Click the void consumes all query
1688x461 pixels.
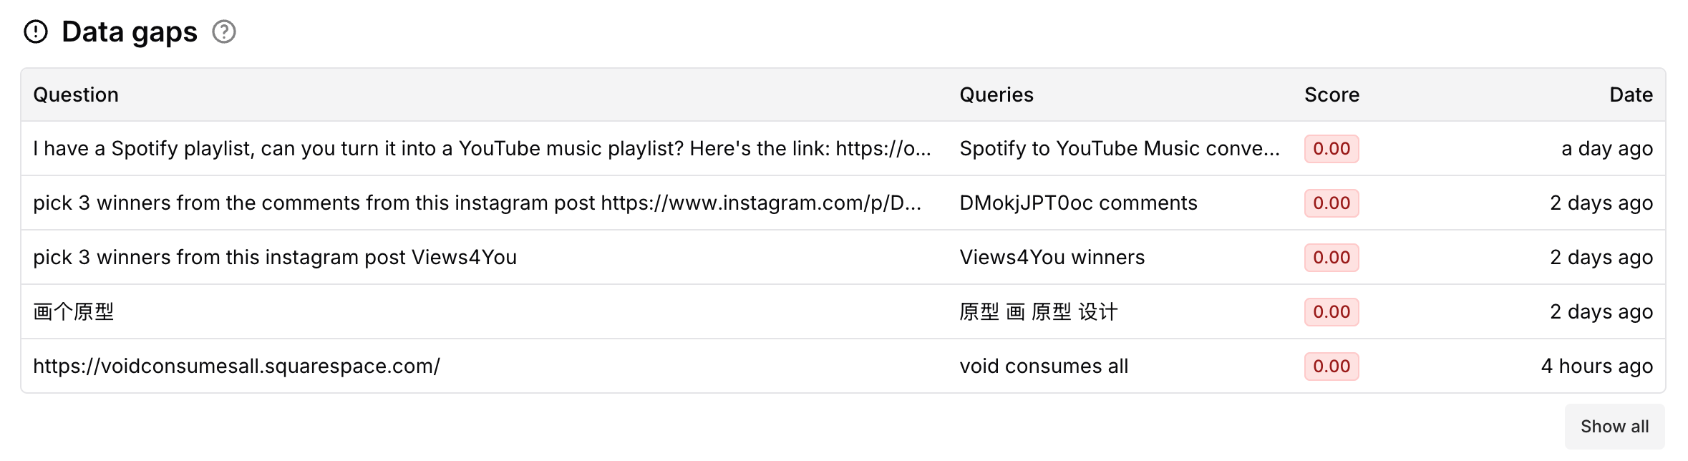coord(1044,367)
